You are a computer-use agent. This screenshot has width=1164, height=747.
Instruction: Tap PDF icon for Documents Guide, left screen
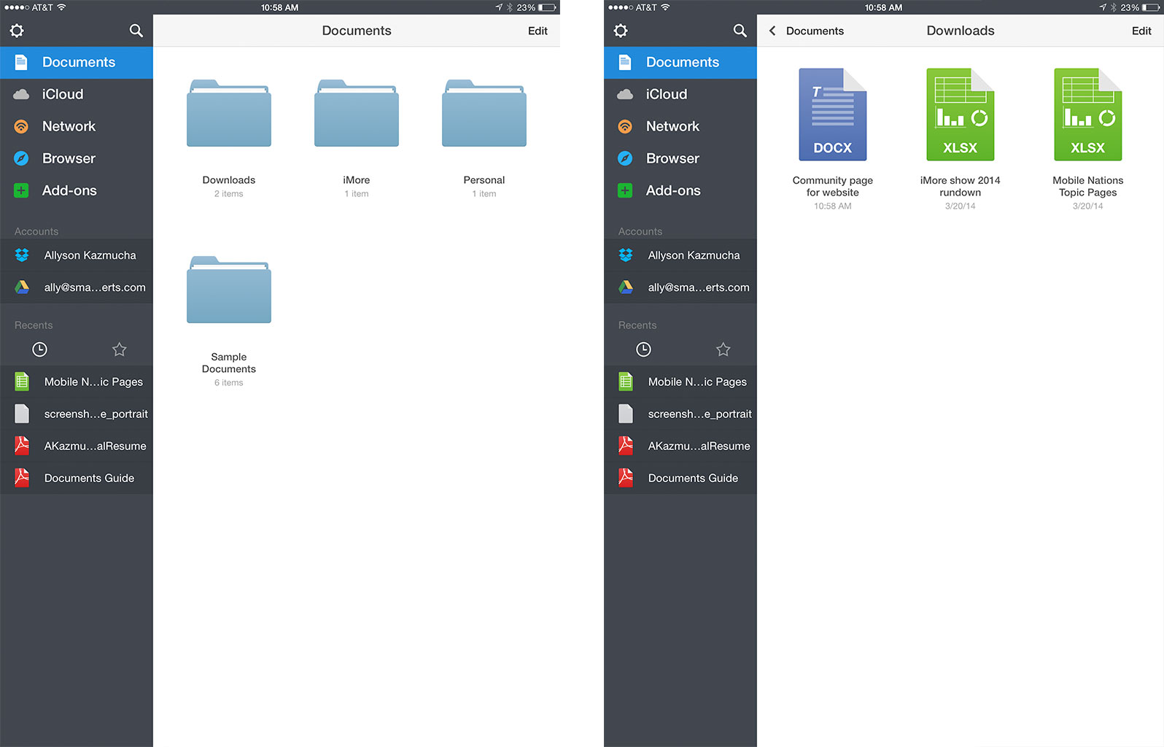point(23,478)
